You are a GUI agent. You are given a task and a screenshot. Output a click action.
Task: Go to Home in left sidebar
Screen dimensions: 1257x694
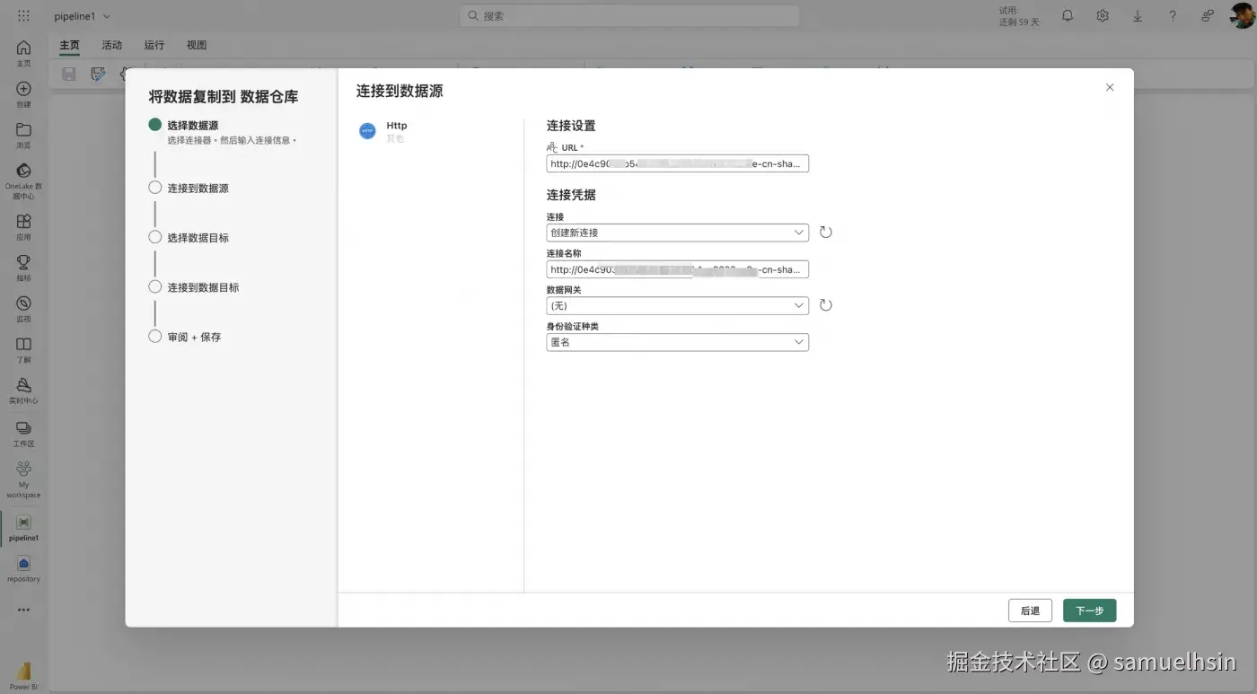[x=23, y=52]
